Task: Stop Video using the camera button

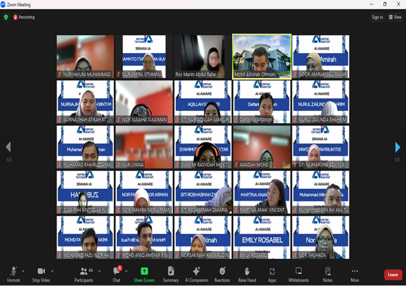Action: click(41, 274)
